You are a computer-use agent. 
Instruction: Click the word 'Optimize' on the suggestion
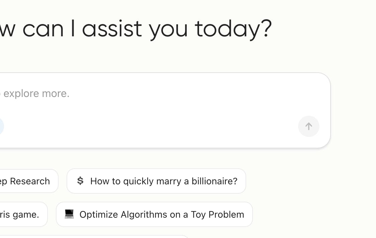(99, 215)
